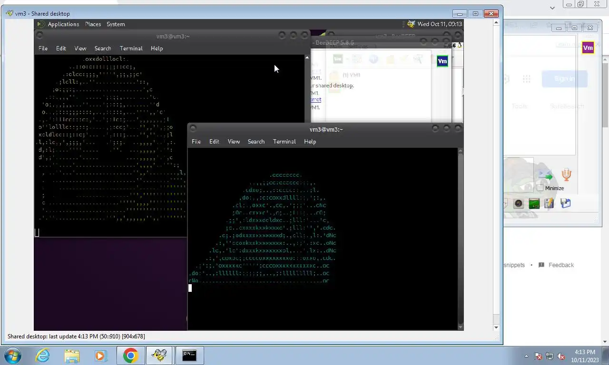Click the network tray icon
609x365 pixels.
pyautogui.click(x=550, y=356)
